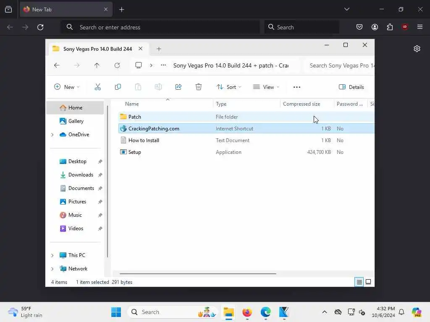Click the Firefox address bar field
The image size is (430, 322).
coord(160,27)
